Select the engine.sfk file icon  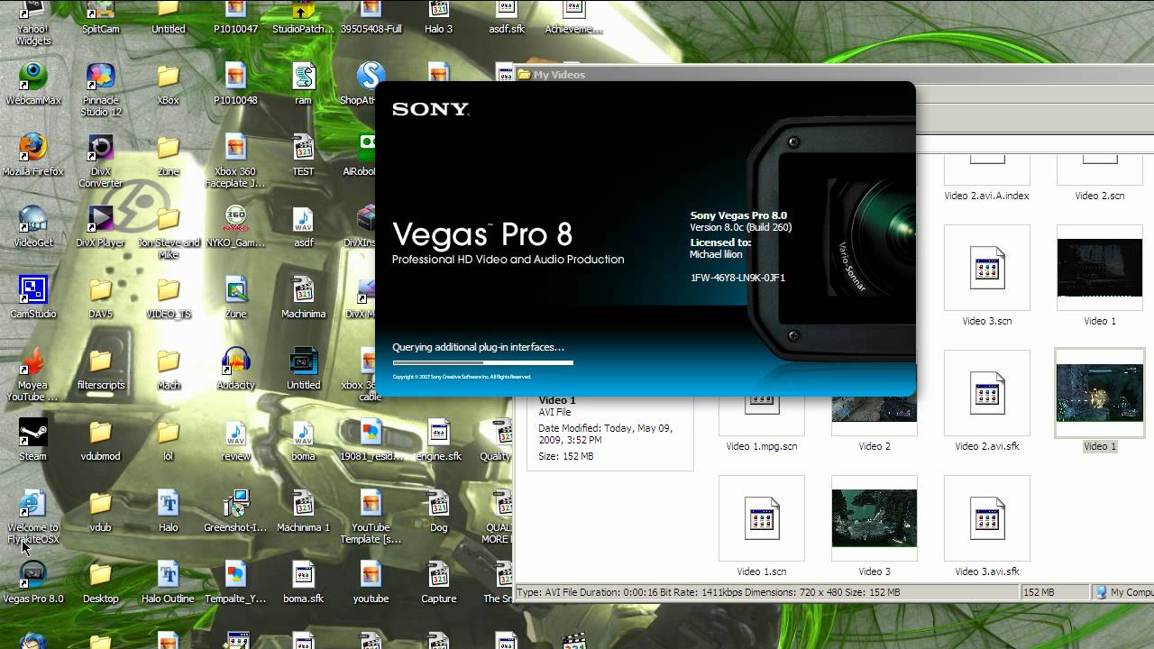pos(439,439)
